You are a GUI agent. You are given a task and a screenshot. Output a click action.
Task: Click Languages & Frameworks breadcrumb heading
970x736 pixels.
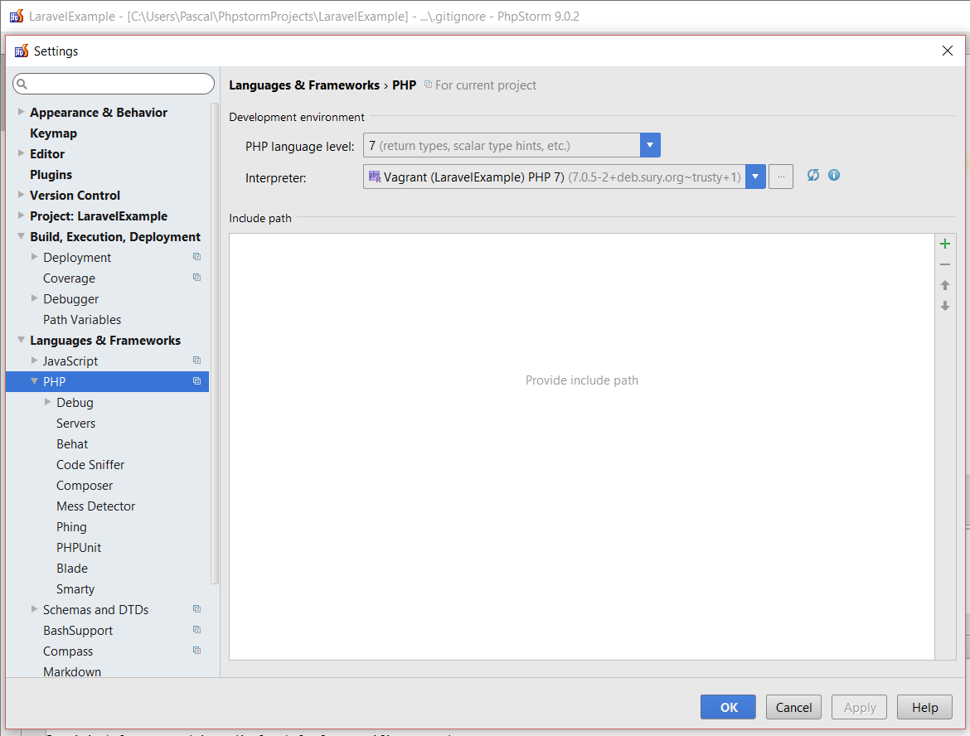pyautogui.click(x=304, y=85)
